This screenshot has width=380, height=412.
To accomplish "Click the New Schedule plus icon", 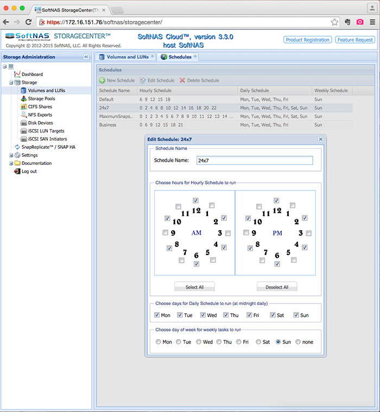I will pyautogui.click(x=102, y=80).
